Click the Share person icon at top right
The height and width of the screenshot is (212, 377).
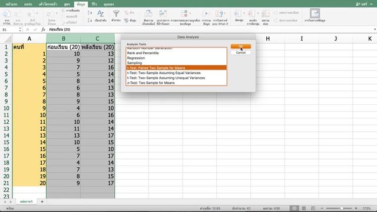(x=358, y=4)
